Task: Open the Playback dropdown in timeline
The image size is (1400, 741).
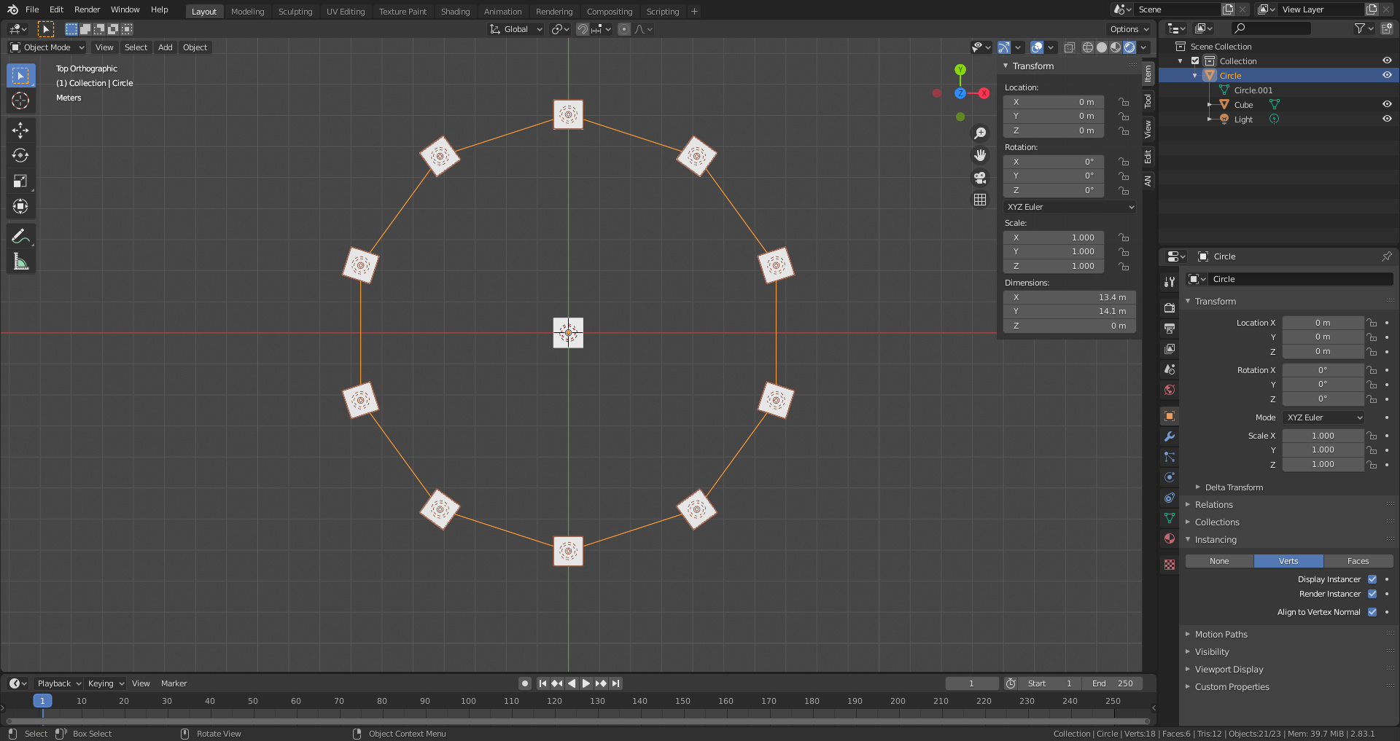Action: 59,683
